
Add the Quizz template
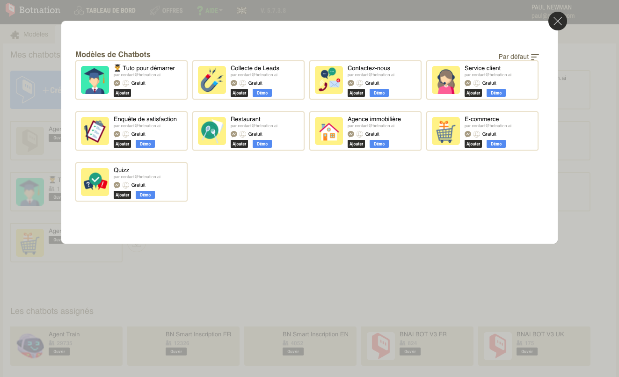(x=122, y=195)
